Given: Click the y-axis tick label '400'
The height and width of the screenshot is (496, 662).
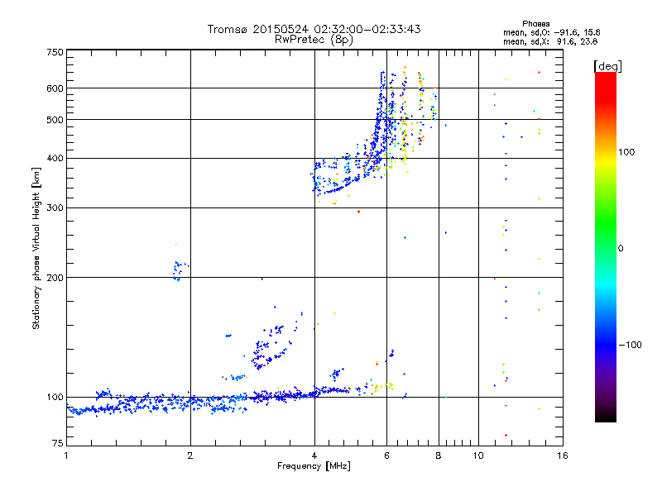Looking at the screenshot, I should 55,159.
